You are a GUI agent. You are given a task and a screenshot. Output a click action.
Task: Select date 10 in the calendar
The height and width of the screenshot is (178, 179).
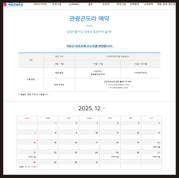(97, 133)
